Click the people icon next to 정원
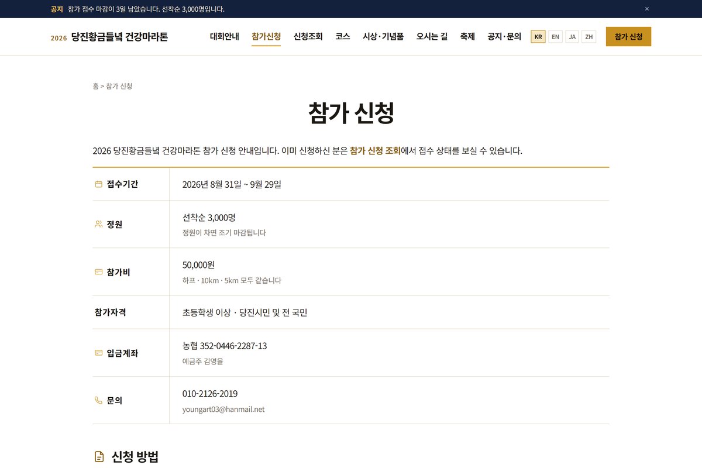Viewport: 702px width, 468px height. (98, 224)
